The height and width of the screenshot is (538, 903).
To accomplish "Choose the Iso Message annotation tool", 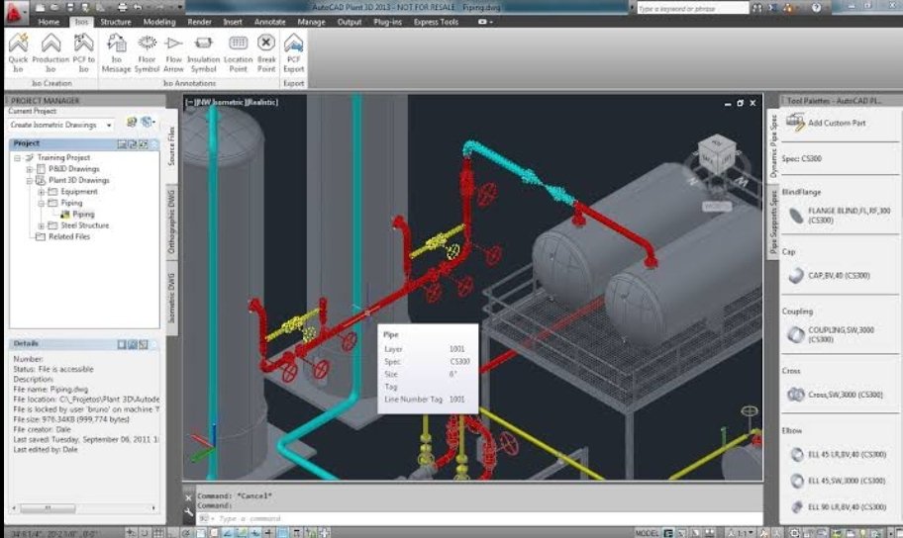I will pos(116,44).
